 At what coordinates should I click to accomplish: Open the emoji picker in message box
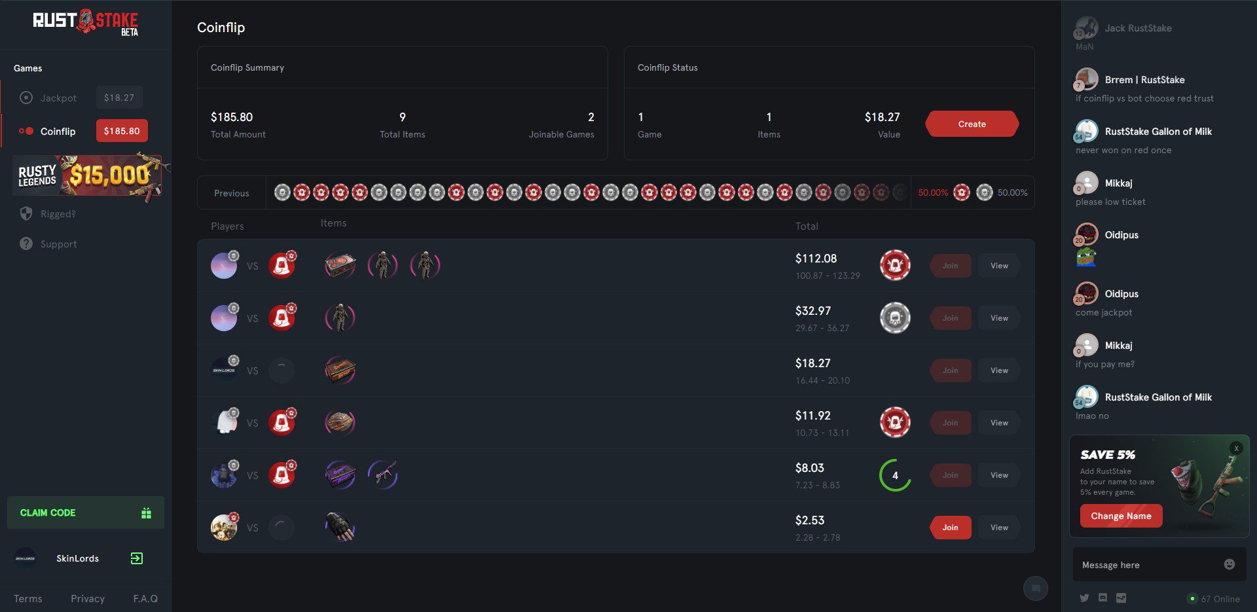[x=1229, y=564]
